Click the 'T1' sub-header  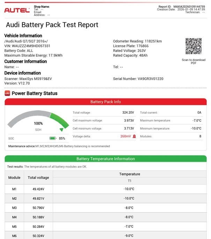pyautogui.click(x=129, y=181)
